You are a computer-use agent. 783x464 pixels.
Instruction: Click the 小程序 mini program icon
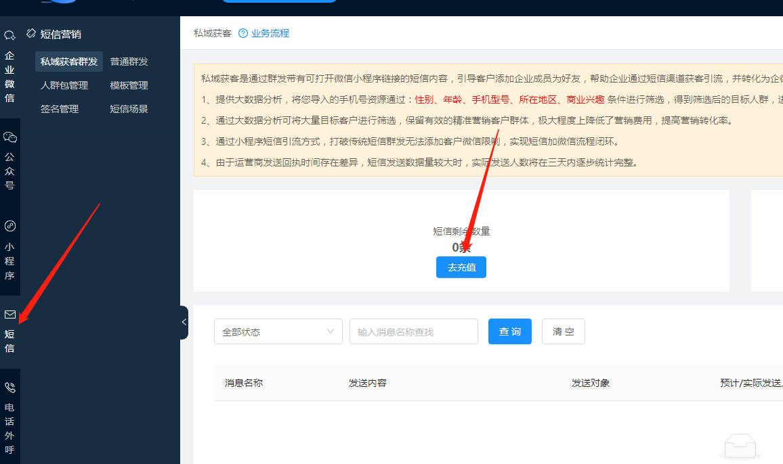[x=10, y=226]
